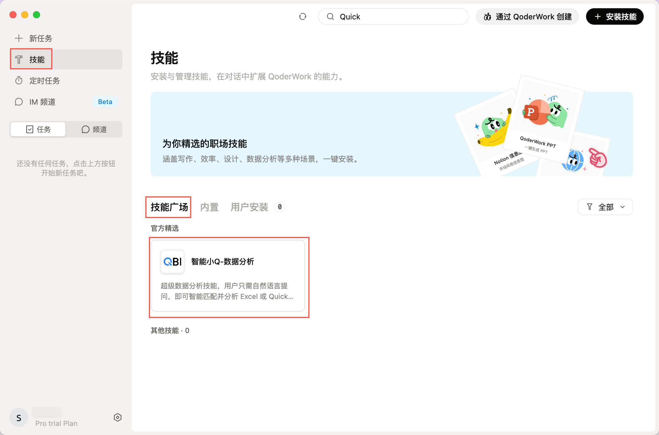This screenshot has width=659, height=435.
Task: Open the 智能小Q-数据分析 skill card
Action: 228,276
